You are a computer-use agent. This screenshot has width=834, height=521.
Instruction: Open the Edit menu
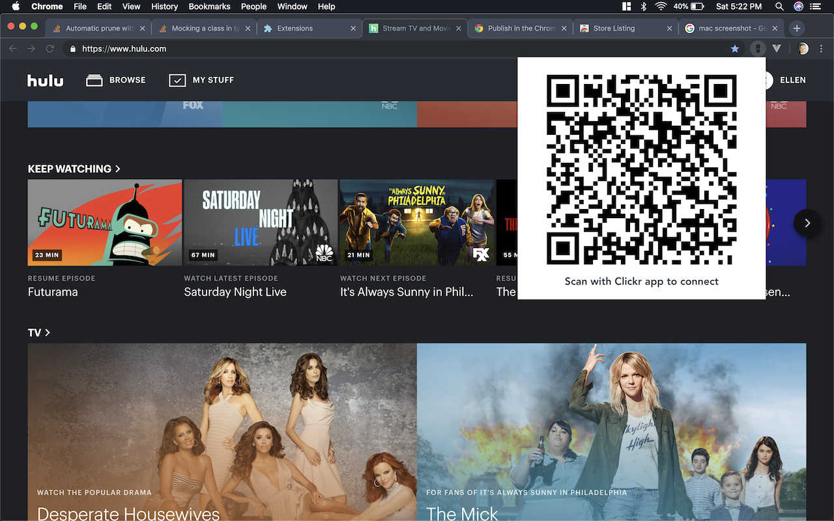tap(104, 7)
